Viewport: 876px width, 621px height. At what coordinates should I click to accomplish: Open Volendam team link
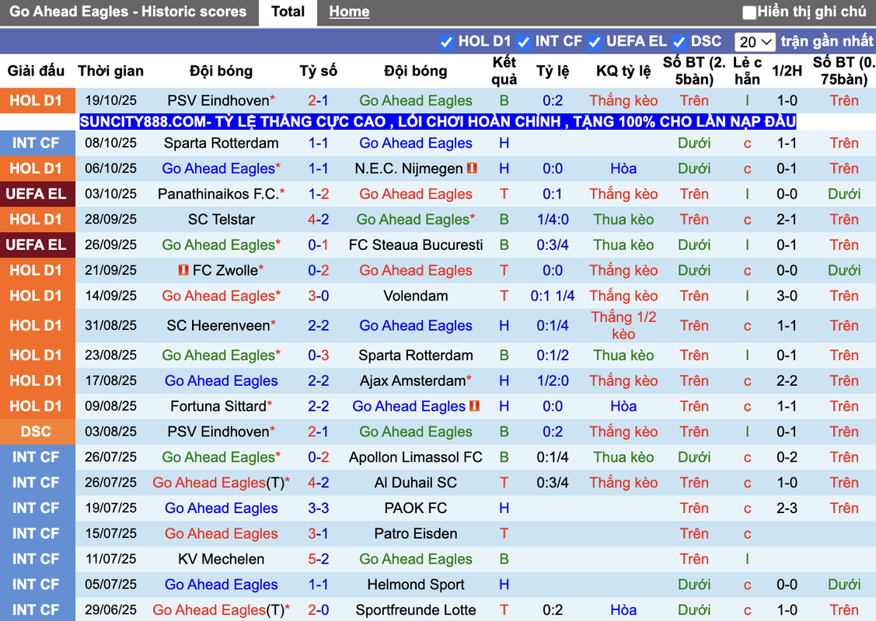click(x=416, y=296)
